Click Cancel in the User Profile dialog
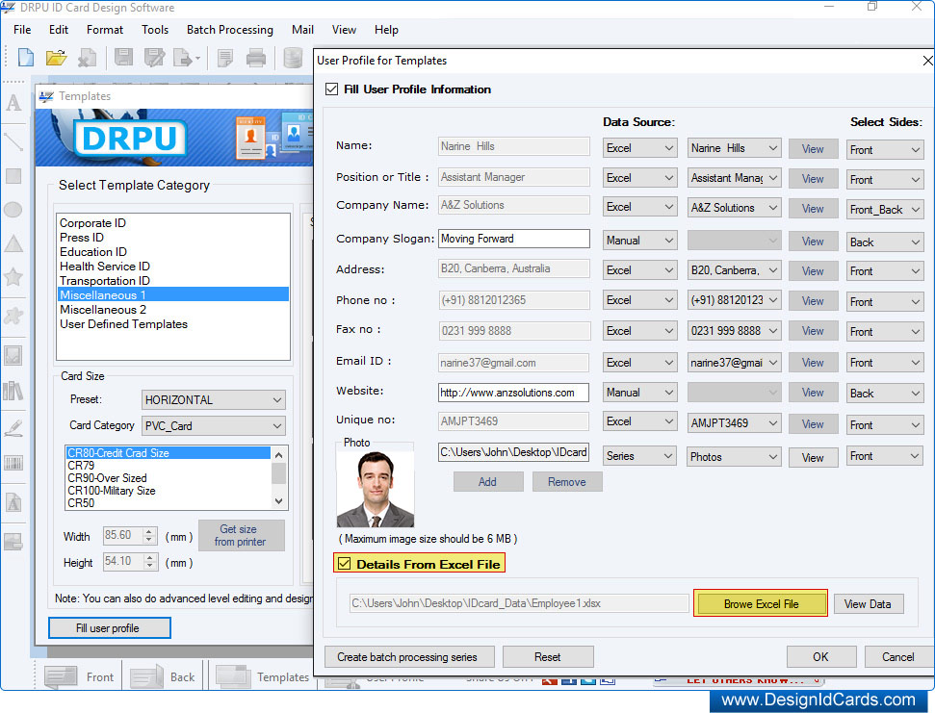The width and height of the screenshot is (935, 713). click(x=898, y=656)
